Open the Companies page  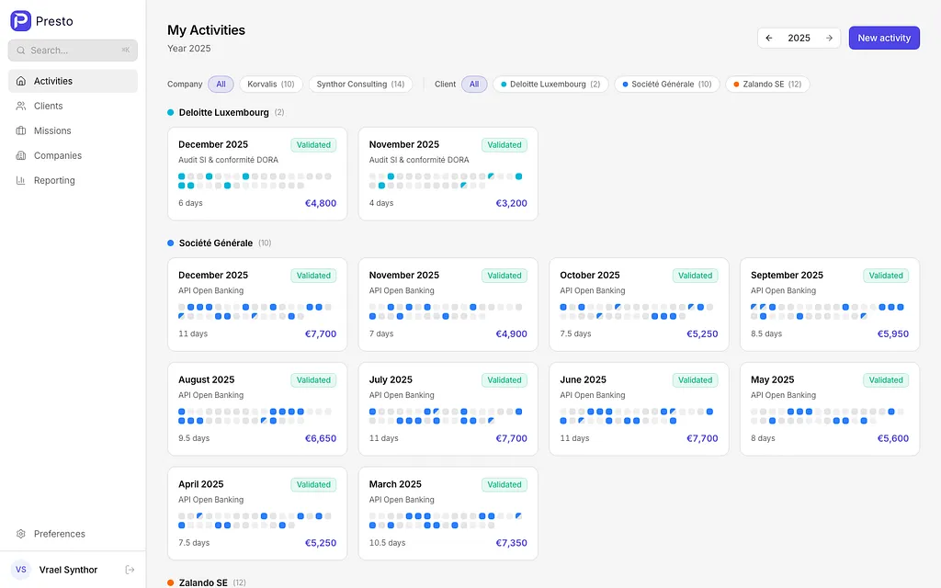click(73, 155)
